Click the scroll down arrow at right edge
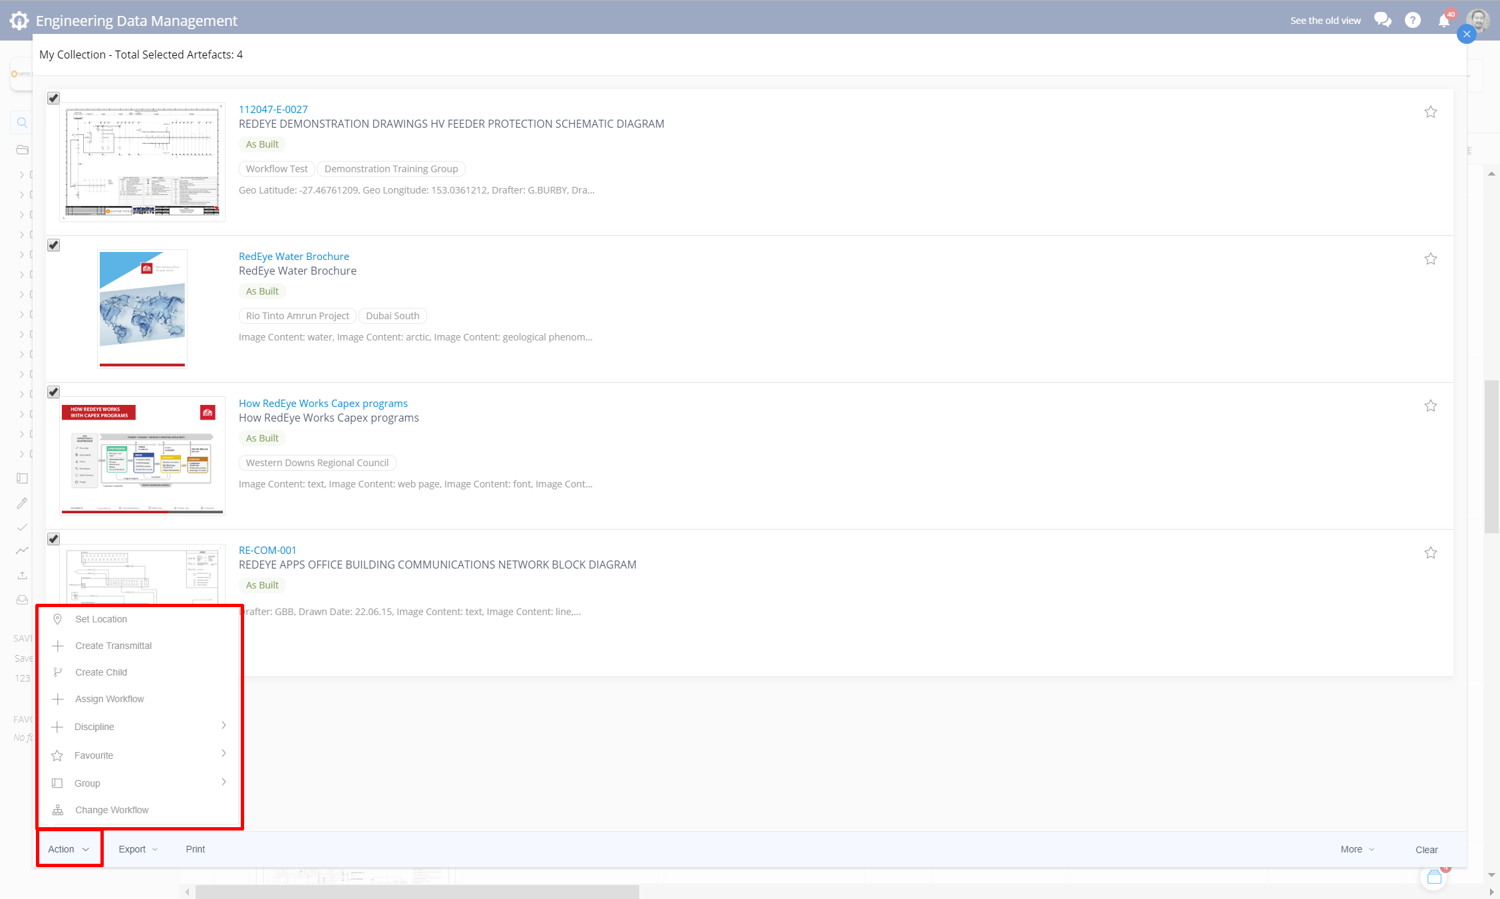 point(1491,875)
